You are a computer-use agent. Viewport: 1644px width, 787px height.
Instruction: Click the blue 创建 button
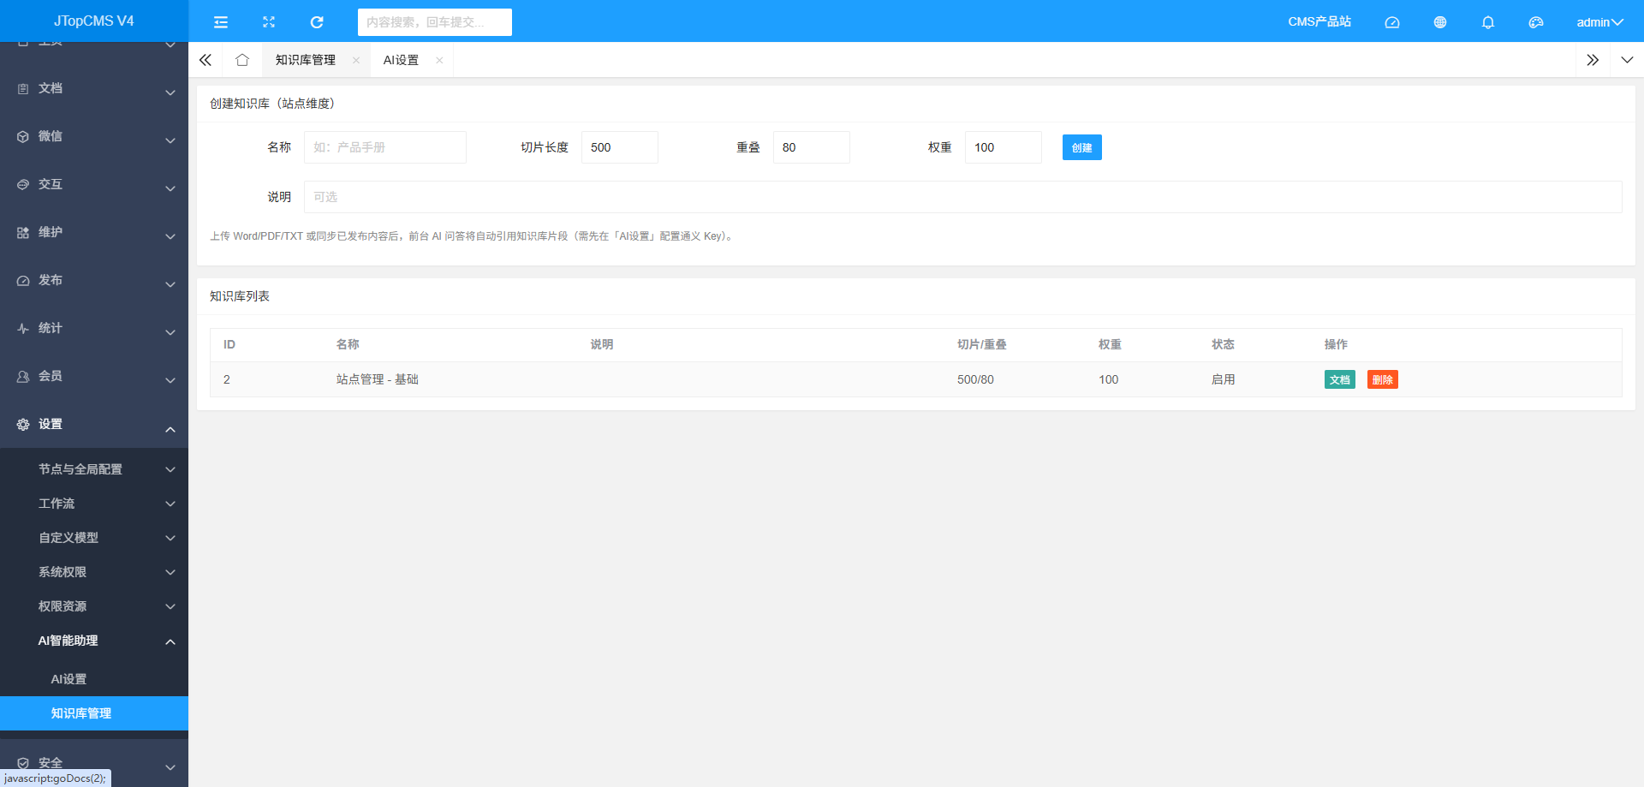click(1082, 147)
